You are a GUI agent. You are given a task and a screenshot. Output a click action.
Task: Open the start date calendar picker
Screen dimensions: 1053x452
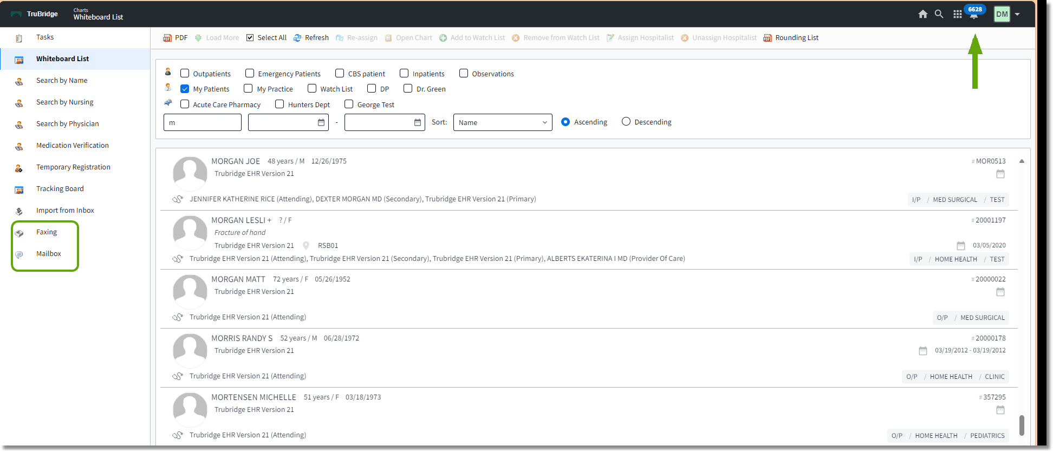click(321, 122)
